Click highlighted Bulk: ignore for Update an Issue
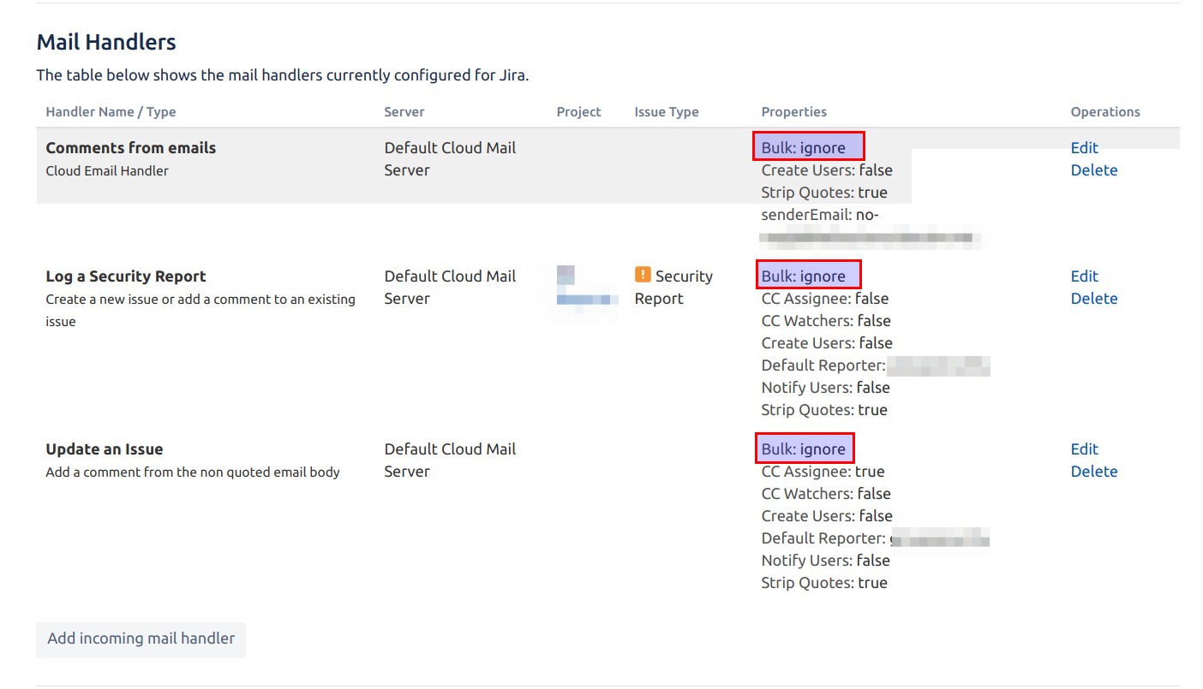The height and width of the screenshot is (689, 1203). point(805,448)
